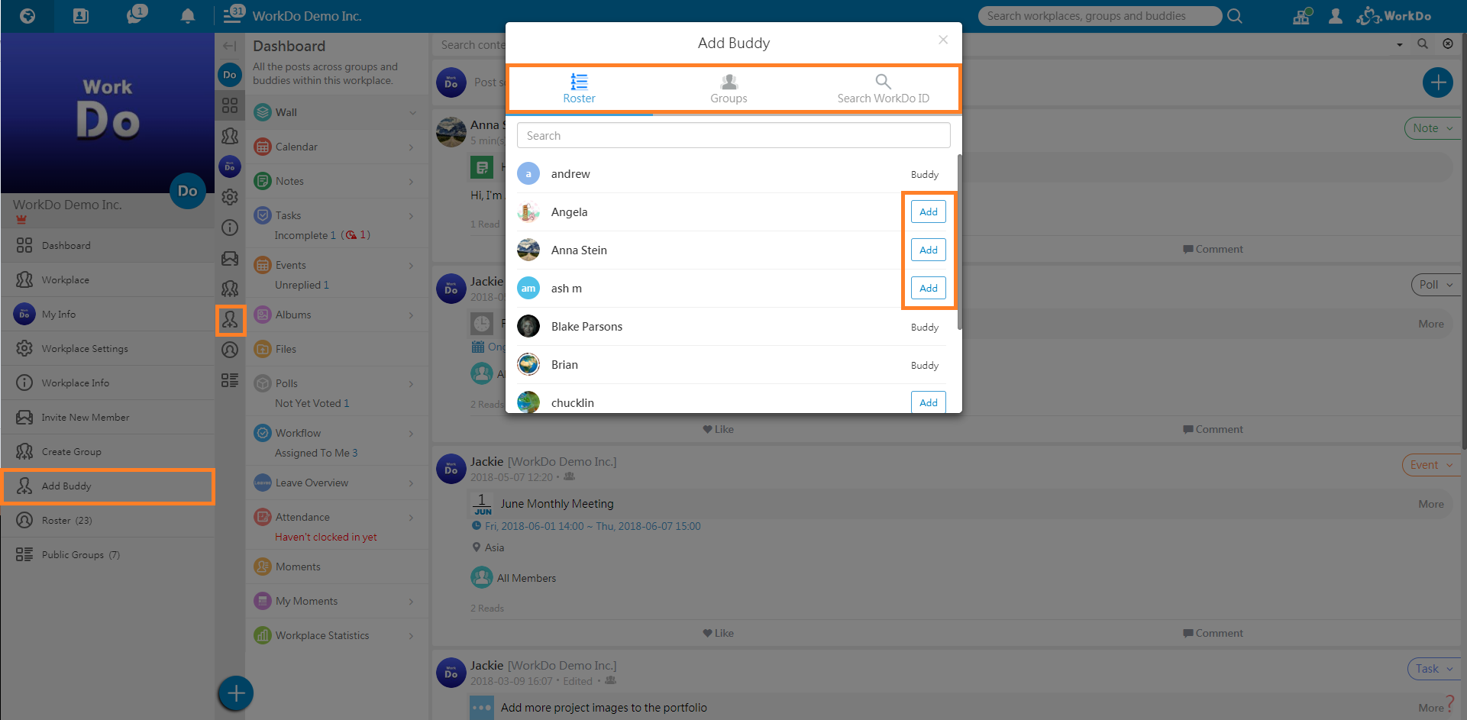This screenshot has width=1467, height=720.
Task: Click Assigned To Me 3 under Workflow
Action: [x=316, y=453]
